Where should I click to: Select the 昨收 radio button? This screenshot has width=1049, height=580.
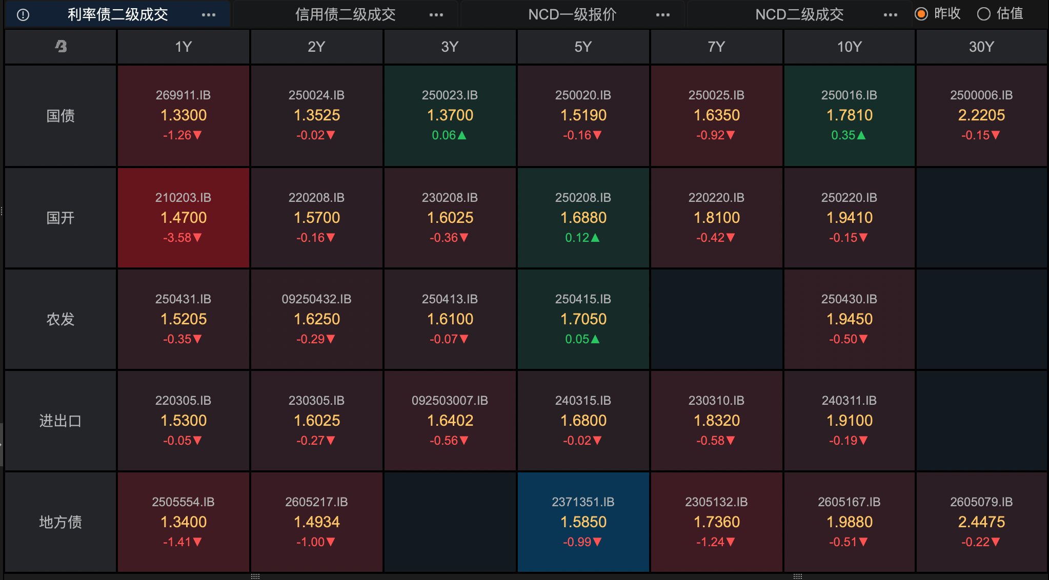(x=921, y=14)
